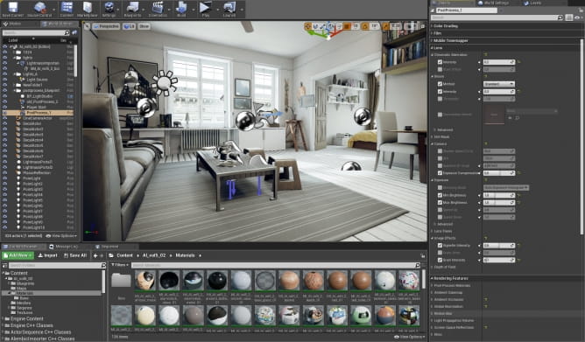Open viewport Perspective view dropdown
The width and height of the screenshot is (585, 342).
[106, 26]
